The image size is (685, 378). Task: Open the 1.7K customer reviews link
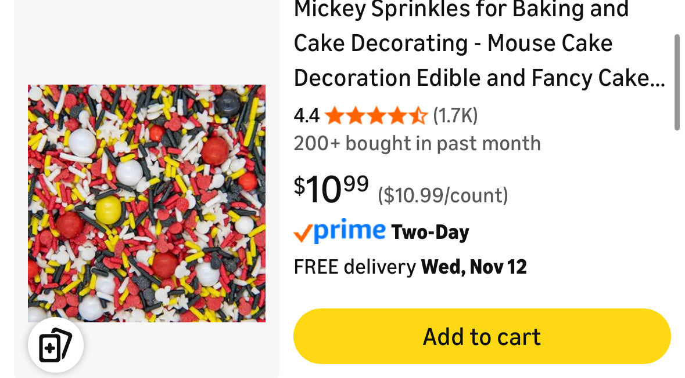456,115
